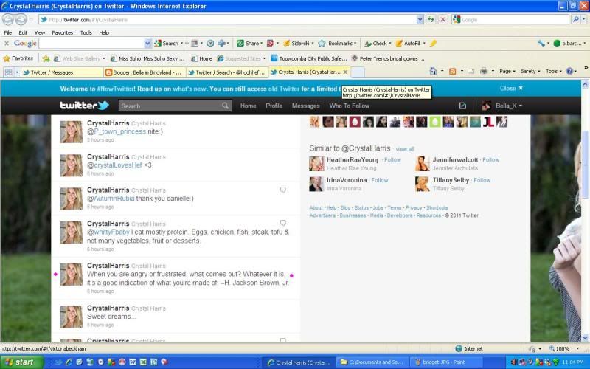The width and height of the screenshot is (590, 369).
Task: Switch to the Twitter / Messages tab
Action: 62,72
